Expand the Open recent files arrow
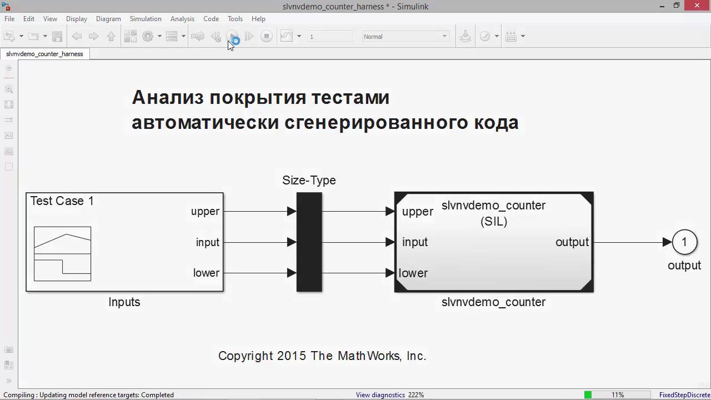Image resolution: width=711 pixels, height=400 pixels. coord(45,37)
